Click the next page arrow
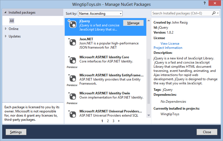 (x=119, y=121)
